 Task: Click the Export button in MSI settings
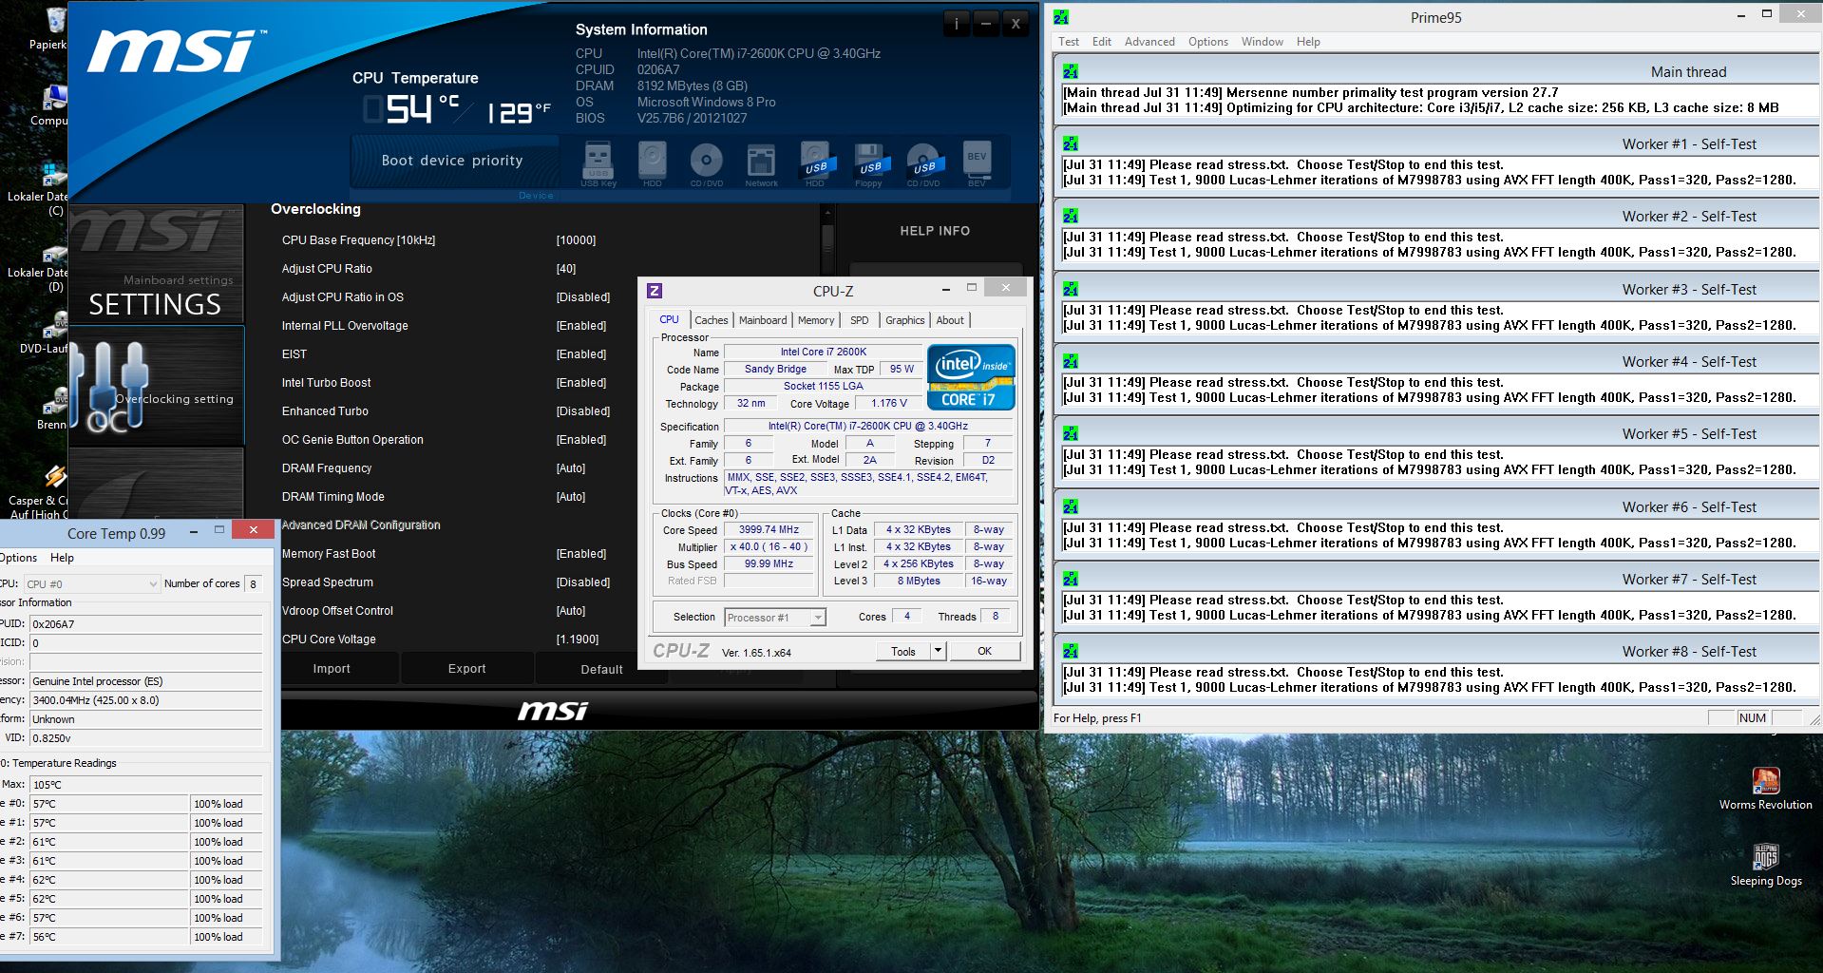click(x=466, y=669)
